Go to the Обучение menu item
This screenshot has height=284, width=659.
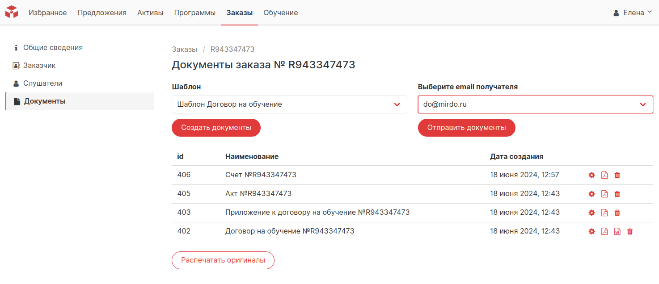[x=280, y=13]
